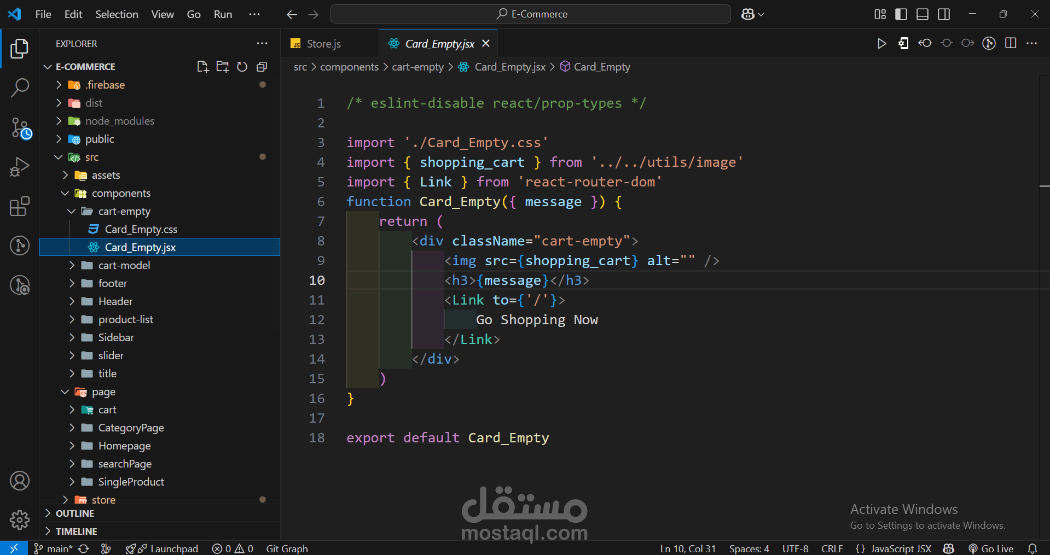This screenshot has width=1050, height=555.
Task: Expand the TIMELINE section
Action: click(x=160, y=531)
